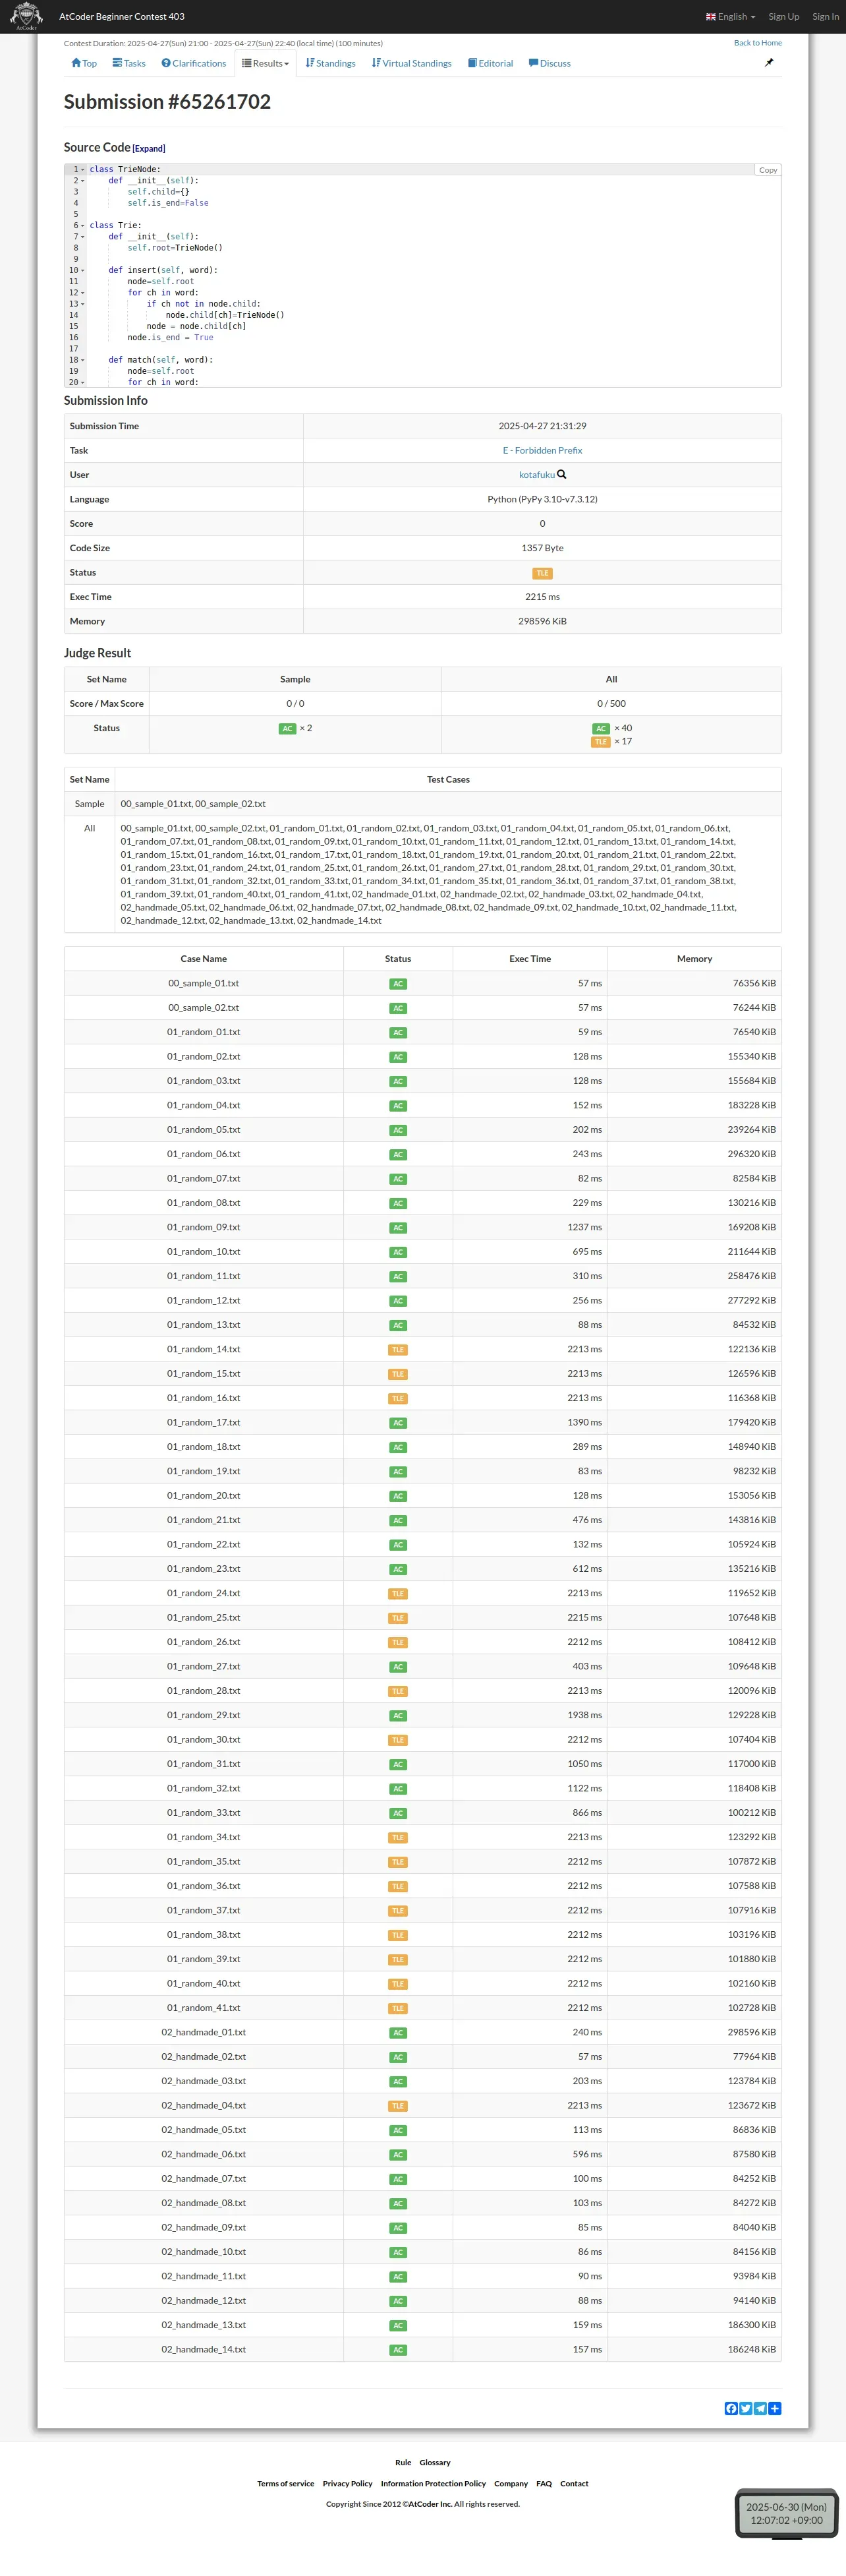Switch to the Standings tab
The height and width of the screenshot is (2576, 846).
331,64
